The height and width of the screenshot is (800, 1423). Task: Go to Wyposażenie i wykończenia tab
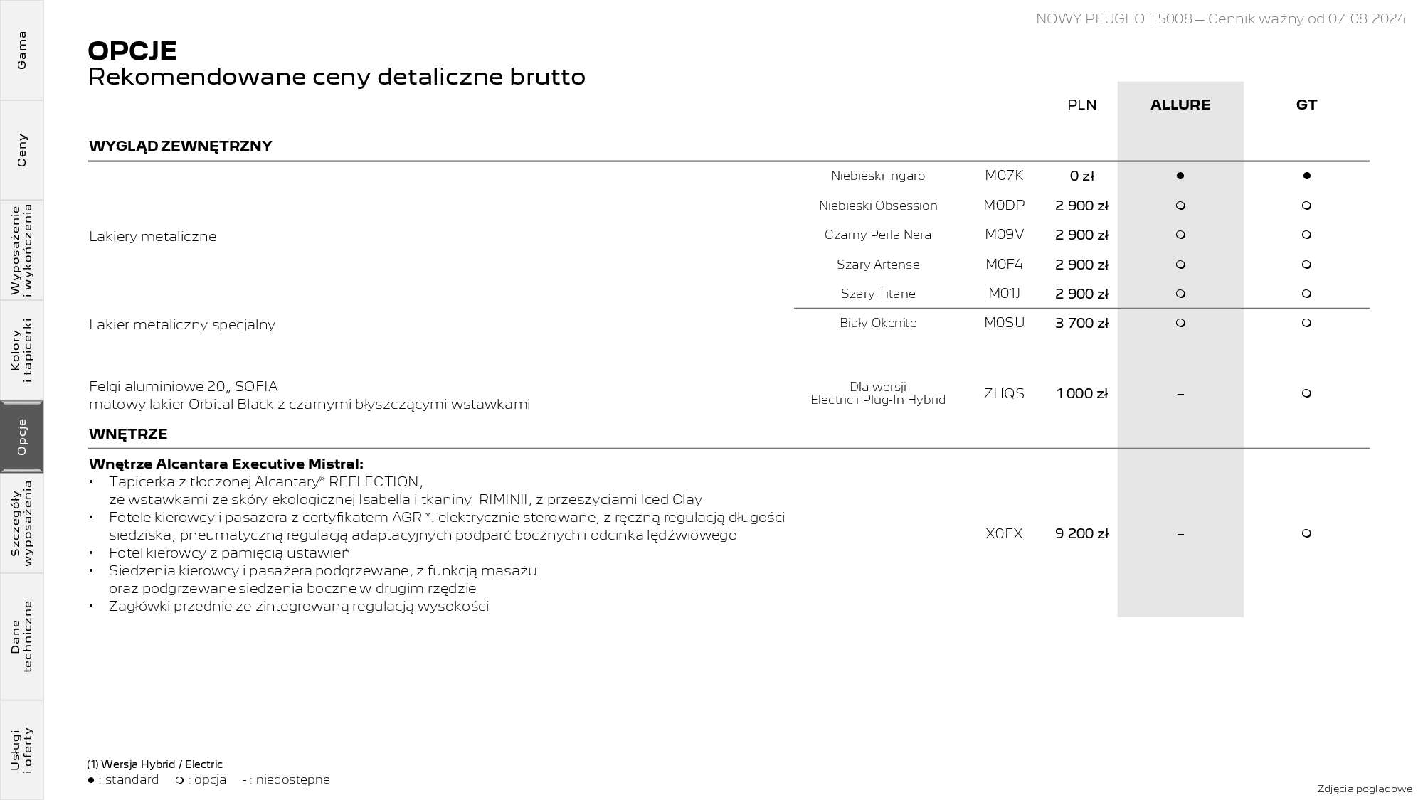pyautogui.click(x=21, y=250)
